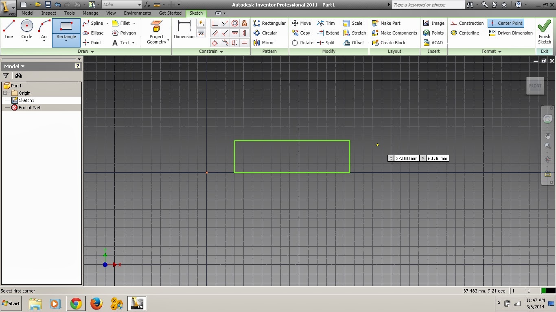This screenshot has height=312, width=556.
Task: Open the Tools menu tab
Action: [69, 13]
